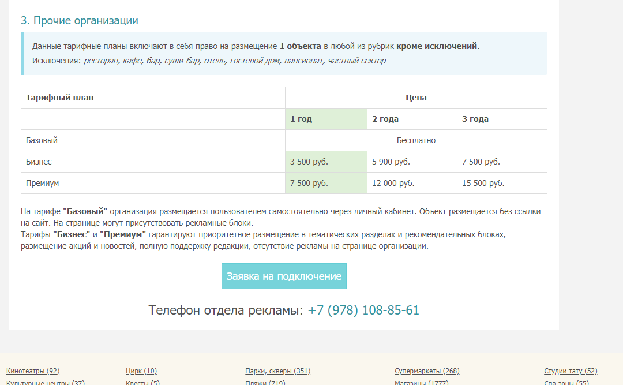Viewport: 623px width, 385px height.
Task: Open the Магазины (1777) link
Action: [421, 382]
